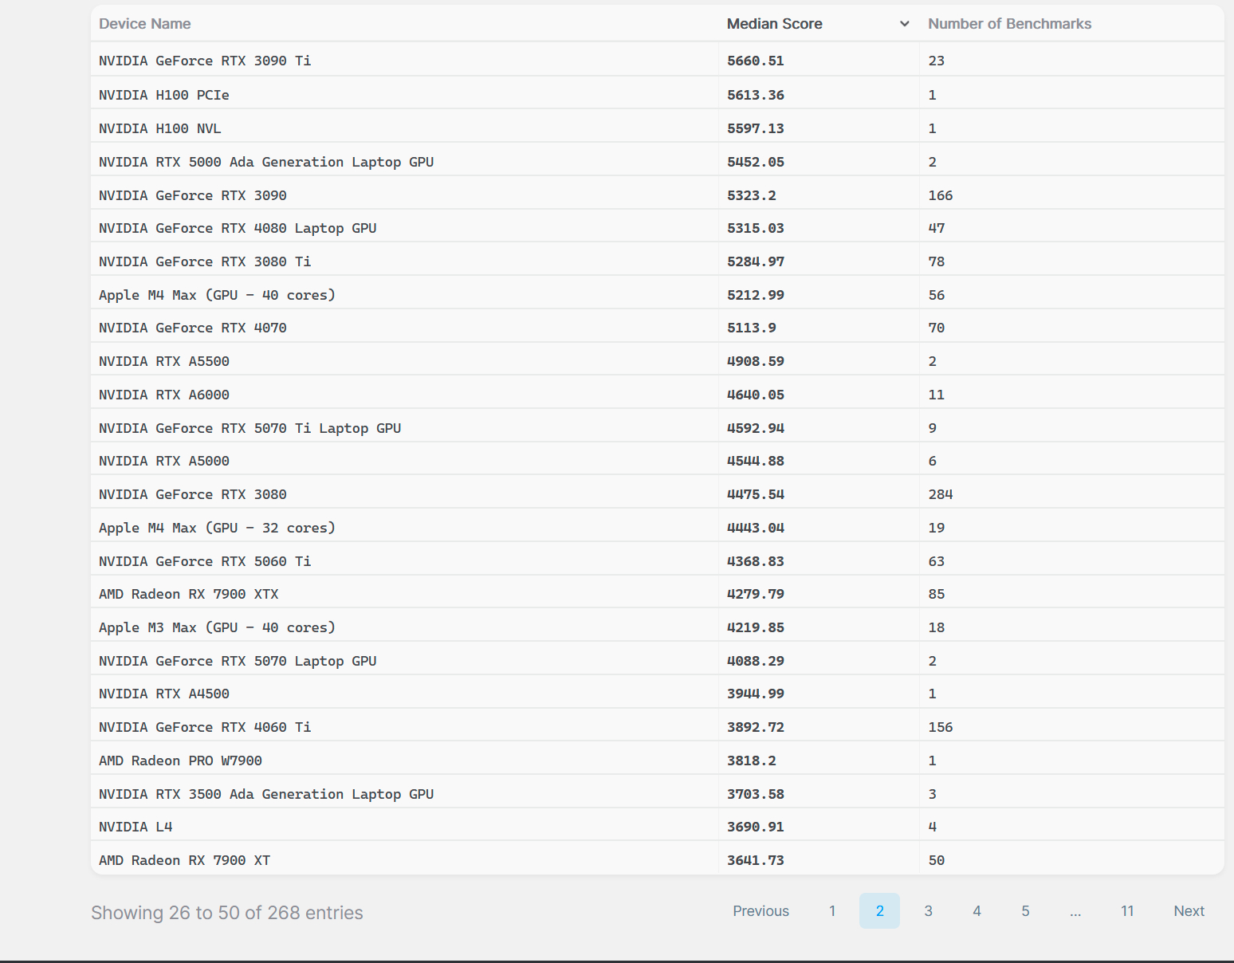Screen dimensions: 1234x963
Task: Select NVIDIA RTX A4500 device name
Action: tap(164, 694)
